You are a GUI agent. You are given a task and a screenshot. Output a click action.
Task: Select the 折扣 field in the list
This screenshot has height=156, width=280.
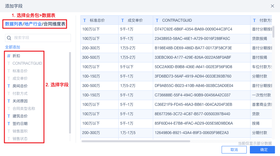coord(16,56)
